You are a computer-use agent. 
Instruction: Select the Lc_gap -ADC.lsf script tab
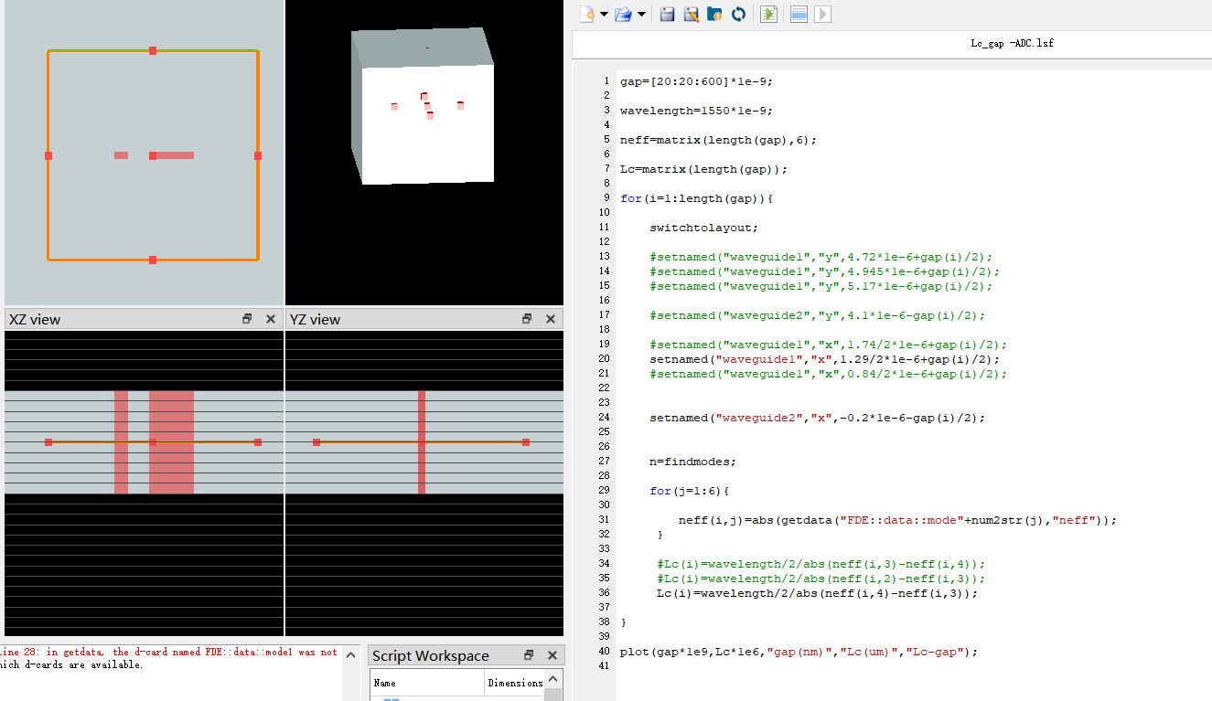pyautogui.click(x=1012, y=43)
